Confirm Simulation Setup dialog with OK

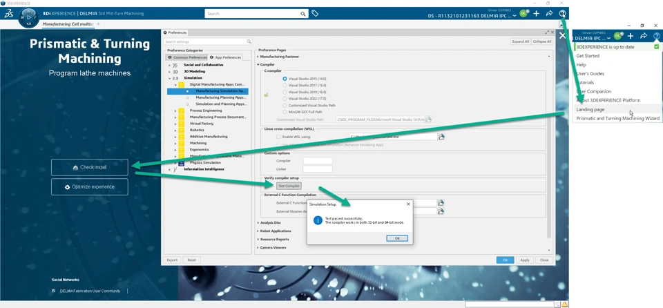(397, 238)
